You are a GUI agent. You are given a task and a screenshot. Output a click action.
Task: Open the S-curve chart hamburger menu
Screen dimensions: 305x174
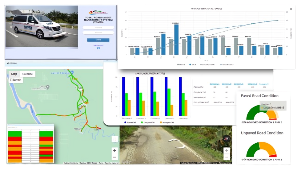pyautogui.click(x=291, y=9)
